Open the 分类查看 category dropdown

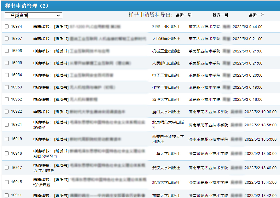pyautogui.click(x=33, y=16)
